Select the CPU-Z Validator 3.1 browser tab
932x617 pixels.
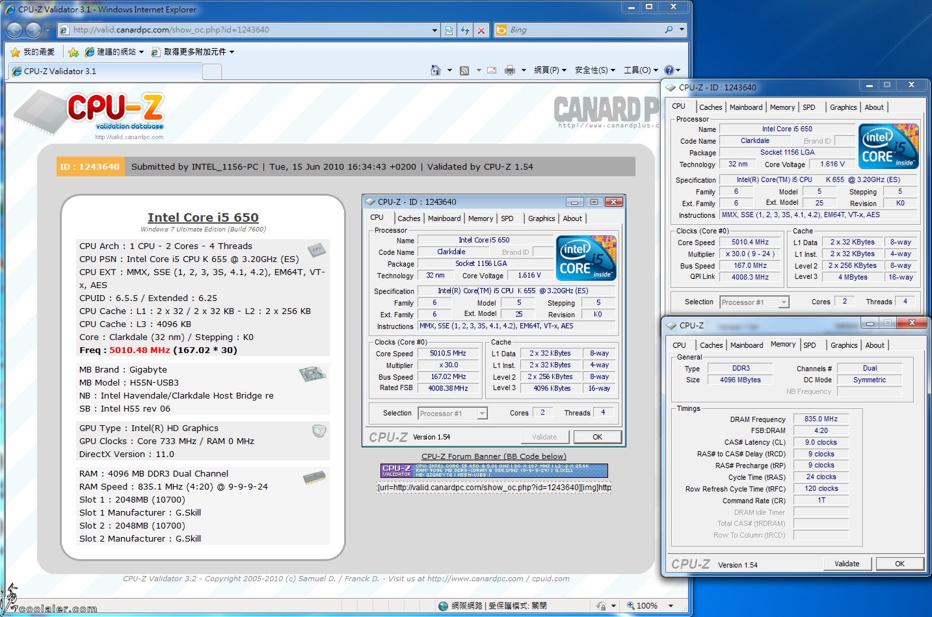pyautogui.click(x=105, y=72)
